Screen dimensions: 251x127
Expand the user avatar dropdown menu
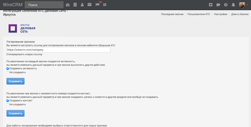point(244,5)
